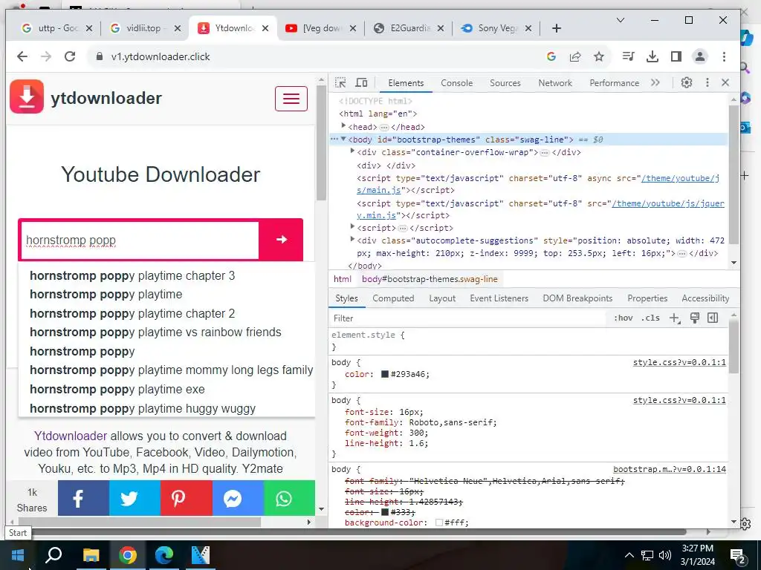Click the #293a46 color swatch
The image size is (761, 570).
[x=385, y=374]
